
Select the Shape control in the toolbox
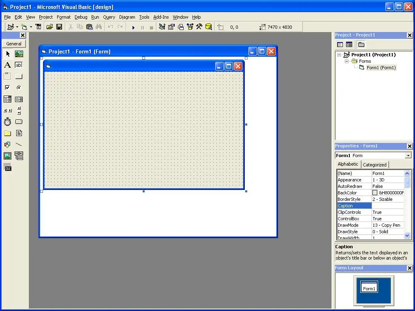tap(8, 145)
